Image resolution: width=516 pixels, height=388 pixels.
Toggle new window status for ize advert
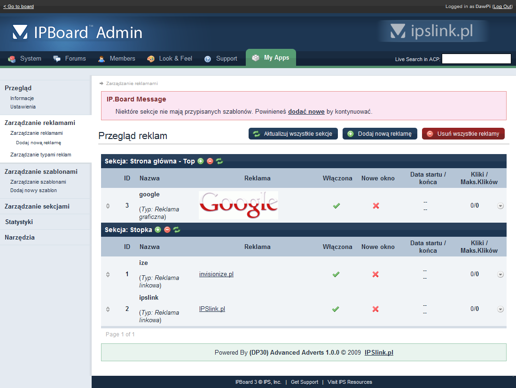pyautogui.click(x=375, y=274)
